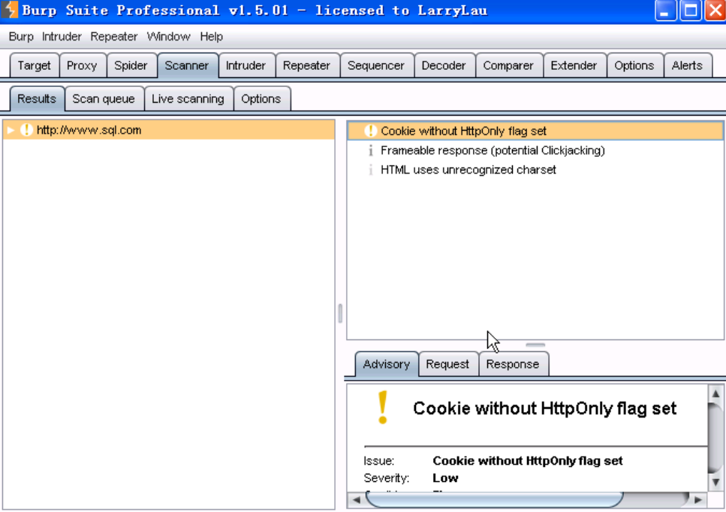Open the Repeater menu in menu bar

pyautogui.click(x=114, y=37)
